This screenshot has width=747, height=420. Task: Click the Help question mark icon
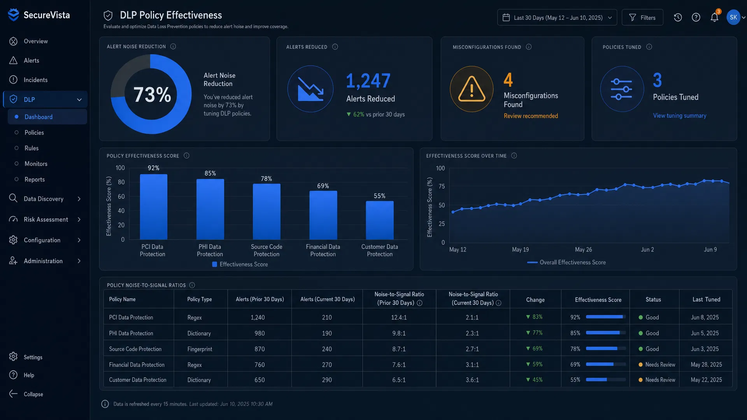(x=696, y=17)
